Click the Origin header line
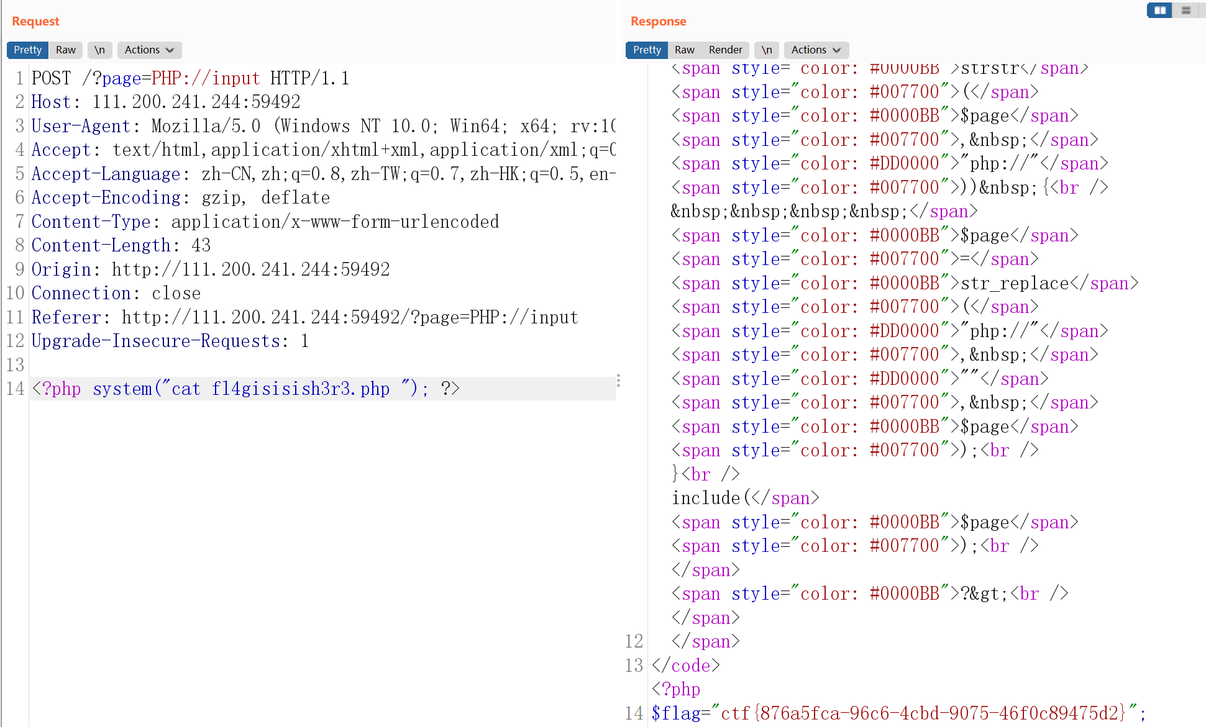This screenshot has height=727, width=1206. pos(211,269)
